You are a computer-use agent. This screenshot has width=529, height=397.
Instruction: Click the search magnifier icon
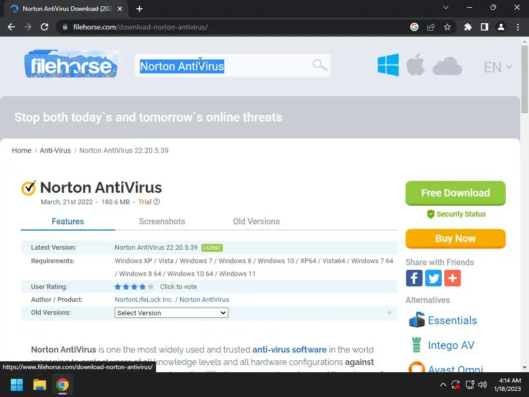coord(319,65)
